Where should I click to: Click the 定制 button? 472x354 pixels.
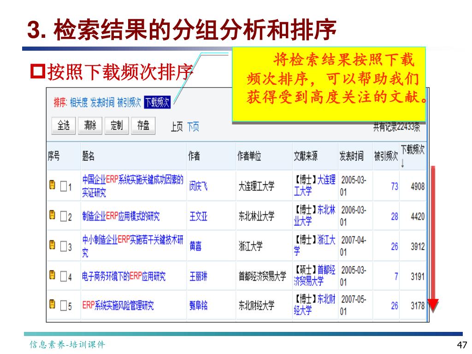click(x=117, y=125)
